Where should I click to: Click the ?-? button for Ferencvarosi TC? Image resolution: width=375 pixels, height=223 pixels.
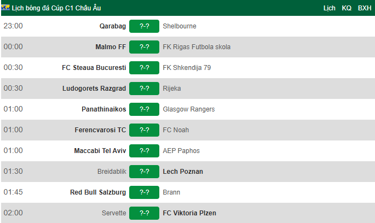coord(144,130)
